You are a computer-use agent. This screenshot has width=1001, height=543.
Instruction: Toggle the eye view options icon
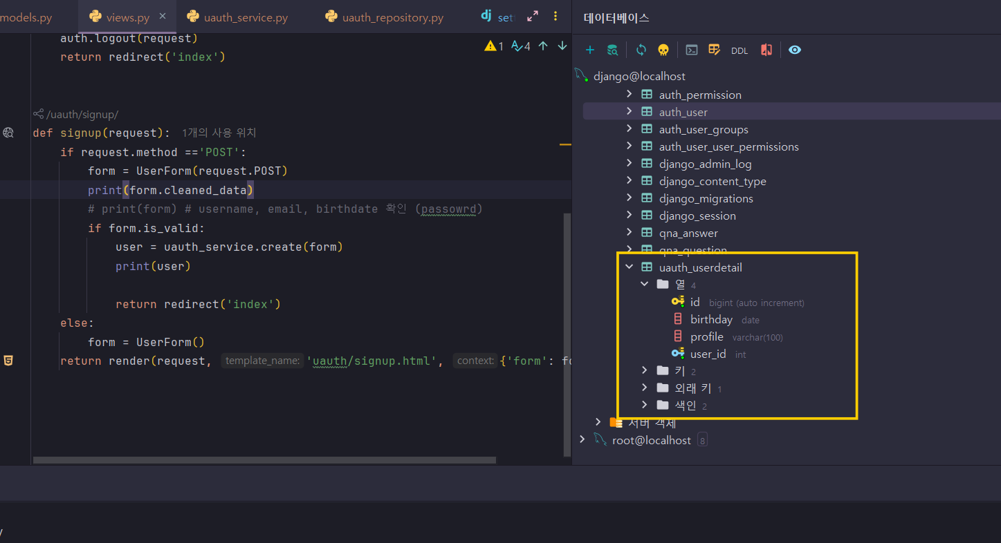coord(795,50)
